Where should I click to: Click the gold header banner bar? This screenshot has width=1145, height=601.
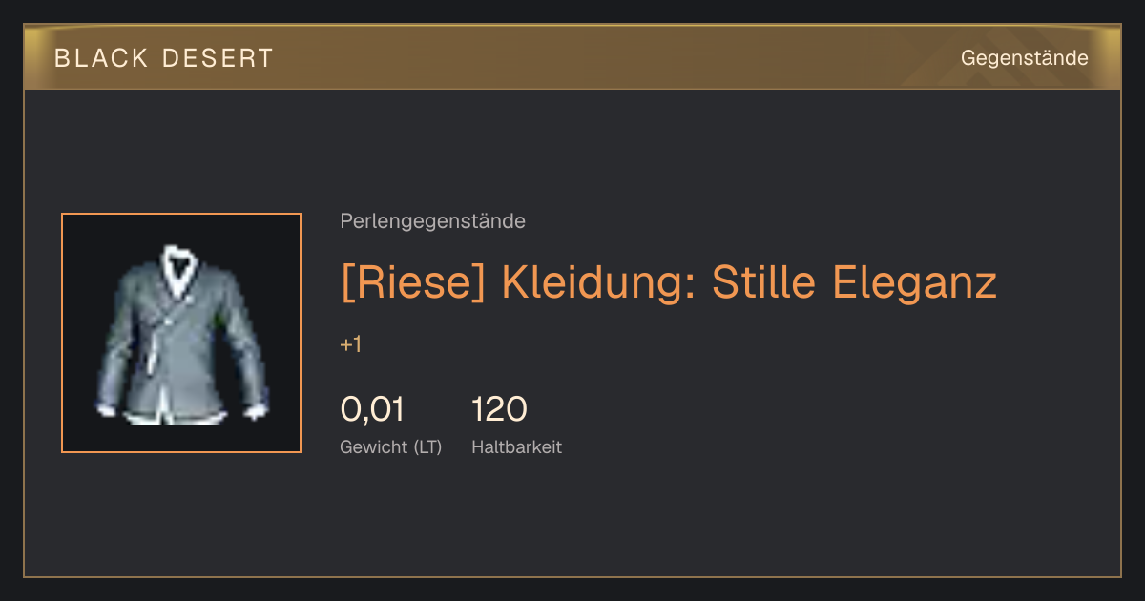(572, 57)
